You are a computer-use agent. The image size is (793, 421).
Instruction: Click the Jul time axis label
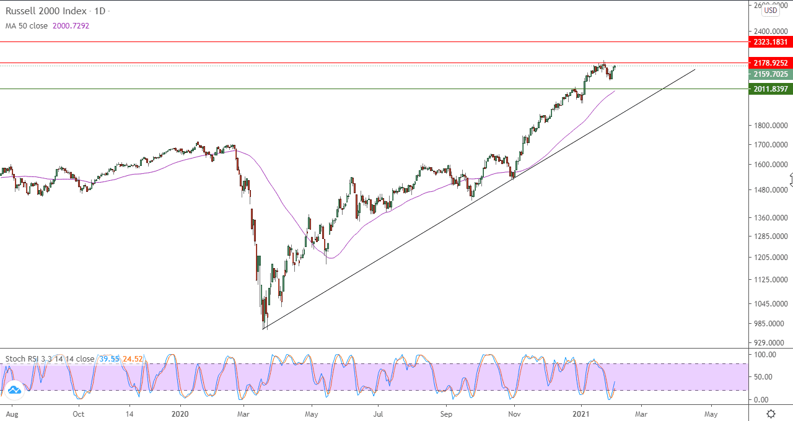click(x=378, y=413)
